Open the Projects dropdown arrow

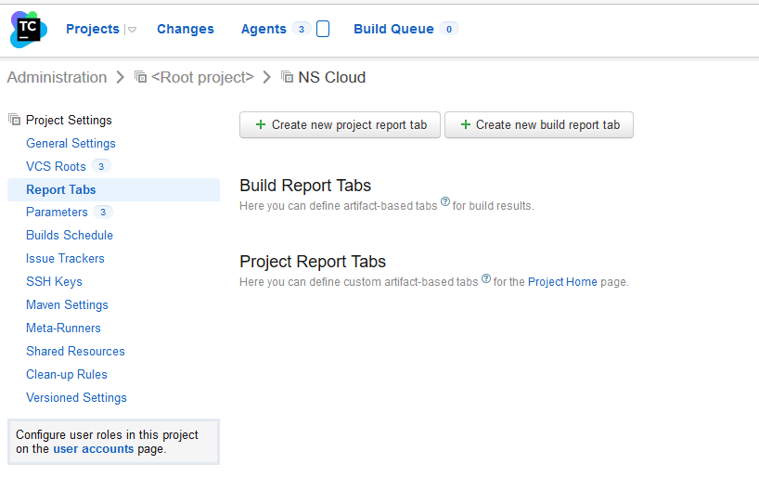click(x=132, y=30)
